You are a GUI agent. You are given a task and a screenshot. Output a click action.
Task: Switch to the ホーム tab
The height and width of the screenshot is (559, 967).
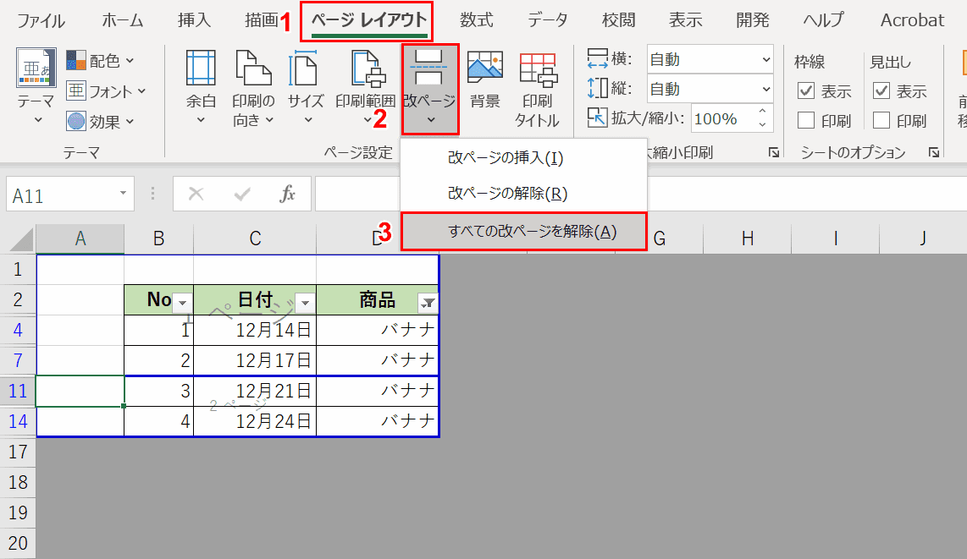pyautogui.click(x=122, y=20)
